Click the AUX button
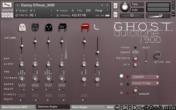Screen dimensions: 176x110 click(x=173, y=11)
